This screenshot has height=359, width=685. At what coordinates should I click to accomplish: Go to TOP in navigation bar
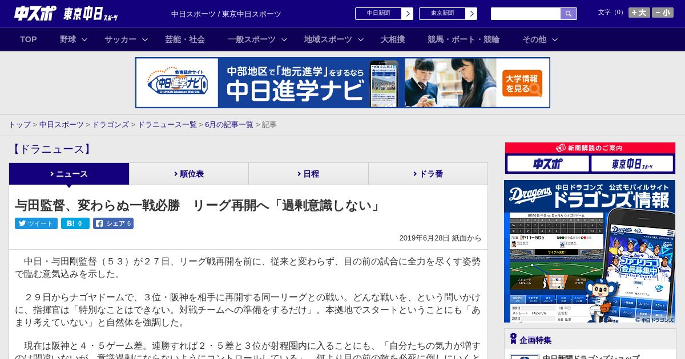click(x=29, y=39)
